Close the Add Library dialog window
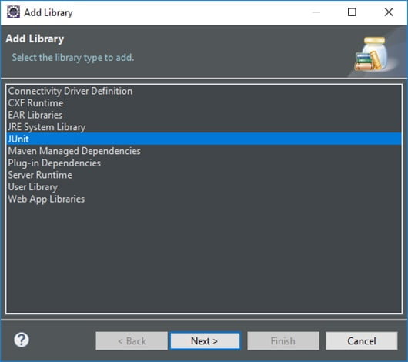Viewport: 408px width, 362px height. coord(389,12)
